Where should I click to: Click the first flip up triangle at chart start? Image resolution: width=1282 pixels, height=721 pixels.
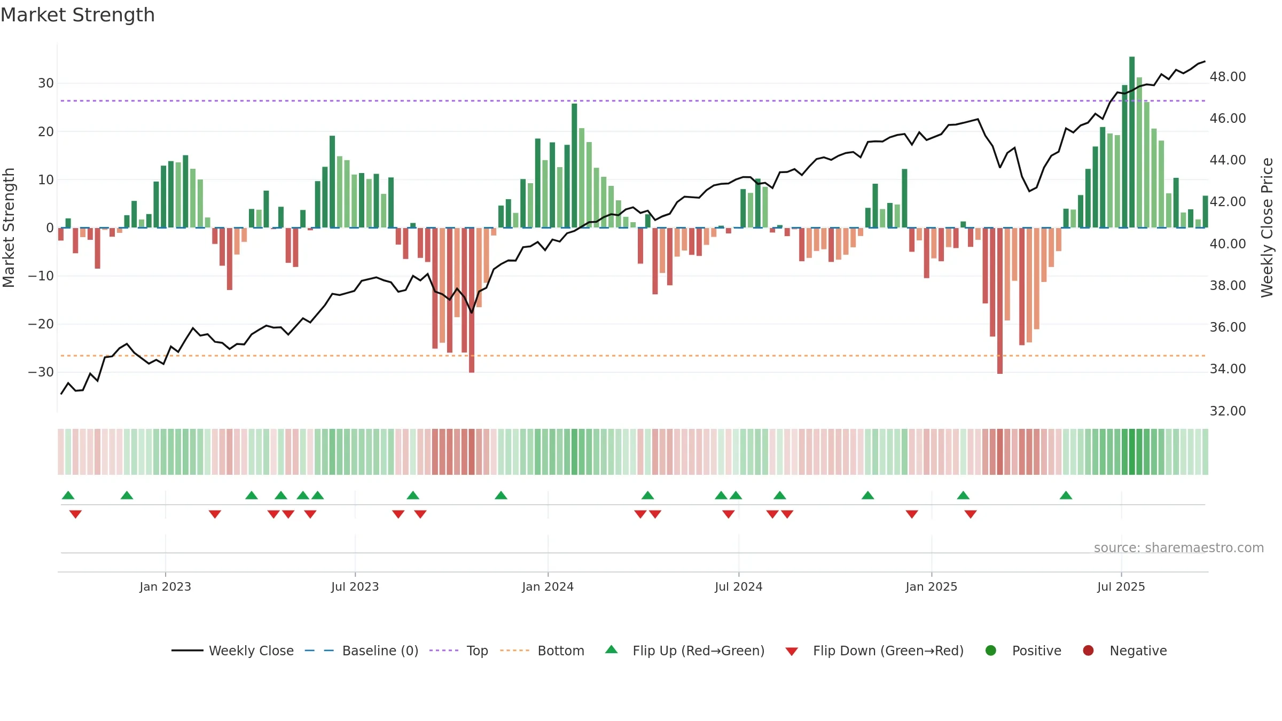click(68, 495)
